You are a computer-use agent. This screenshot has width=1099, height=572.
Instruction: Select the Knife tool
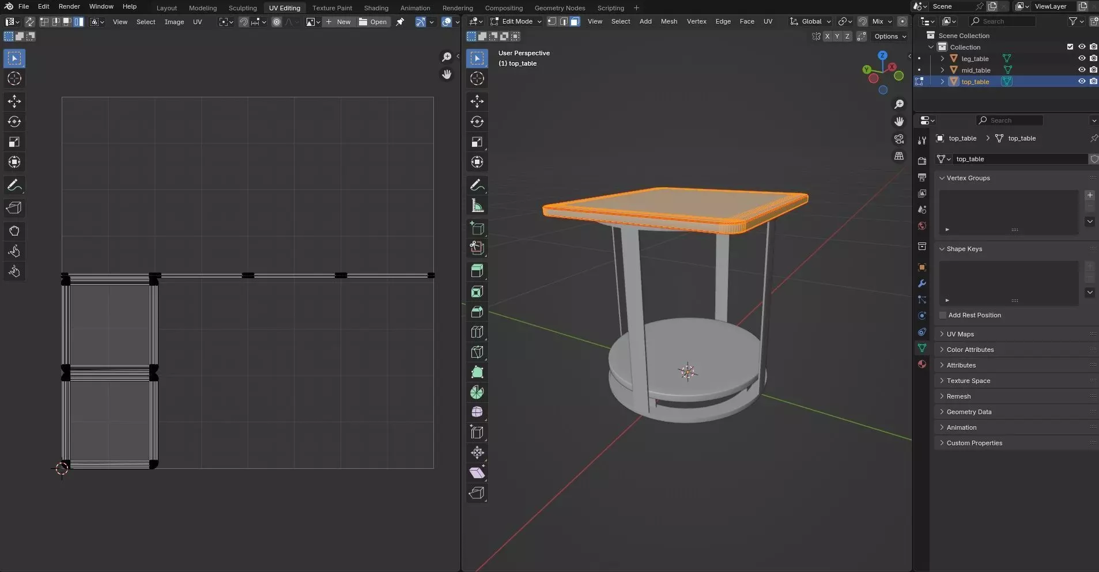[x=477, y=352]
